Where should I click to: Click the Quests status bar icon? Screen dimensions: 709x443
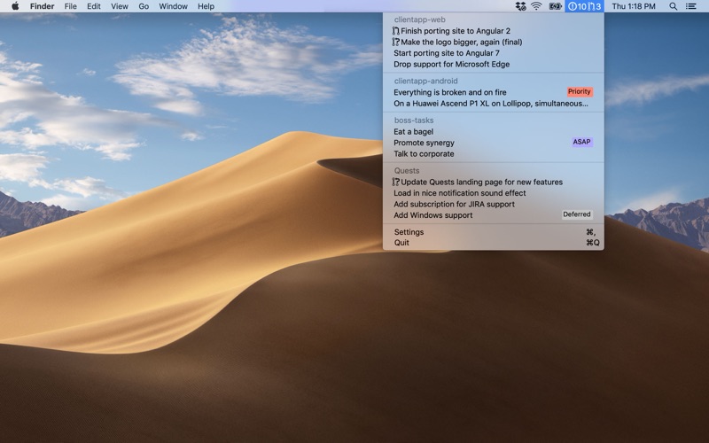[584, 6]
